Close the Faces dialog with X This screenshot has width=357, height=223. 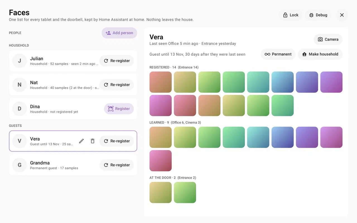click(x=342, y=15)
